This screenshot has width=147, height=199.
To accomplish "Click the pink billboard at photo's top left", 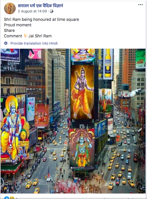I will coord(35,54).
